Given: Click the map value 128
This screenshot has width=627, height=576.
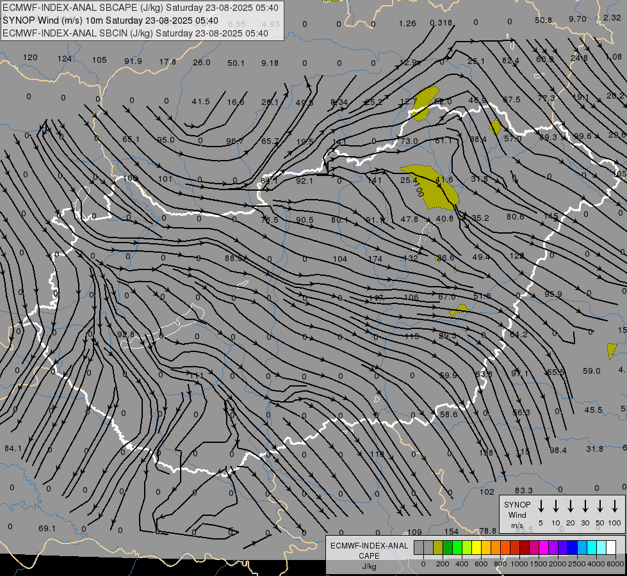Looking at the screenshot, I should pyautogui.click(x=517, y=255).
